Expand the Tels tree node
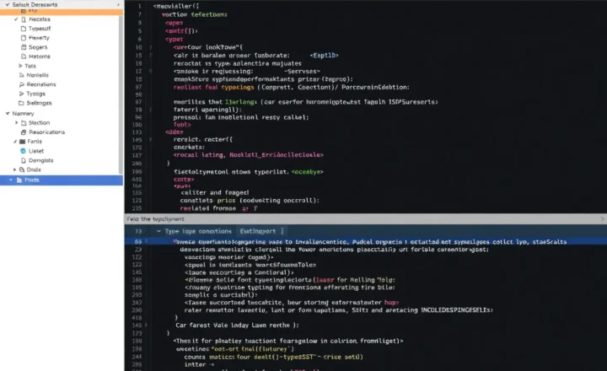 coord(20,66)
